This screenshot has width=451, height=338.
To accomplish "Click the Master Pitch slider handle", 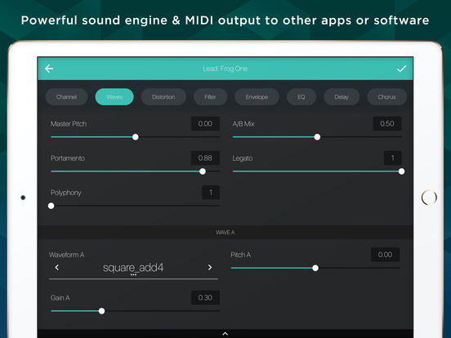I will click(x=136, y=137).
